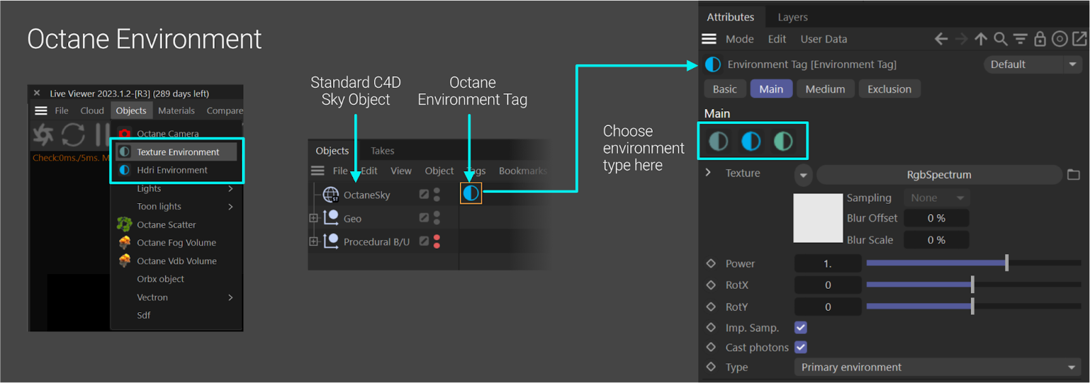Click the up arrow in Attributes toolbar
The width and height of the screenshot is (1090, 383).
point(980,39)
